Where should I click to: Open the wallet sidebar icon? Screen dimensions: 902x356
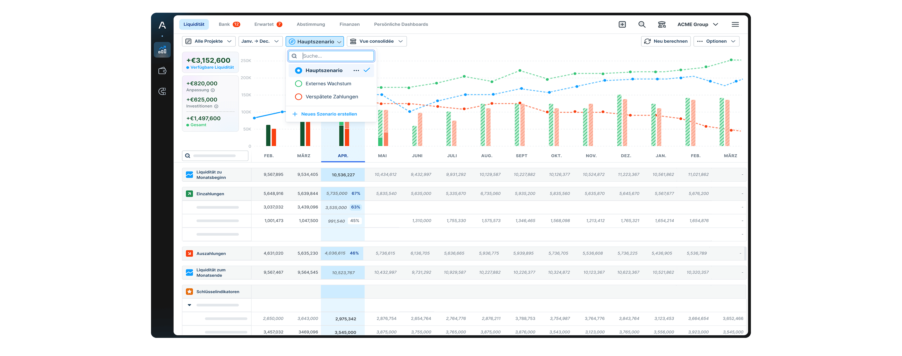click(162, 71)
